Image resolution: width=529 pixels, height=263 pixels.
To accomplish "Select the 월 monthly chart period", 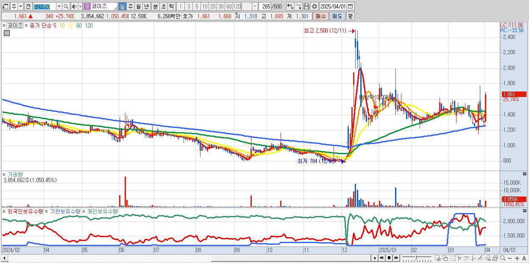I will pos(138,6).
